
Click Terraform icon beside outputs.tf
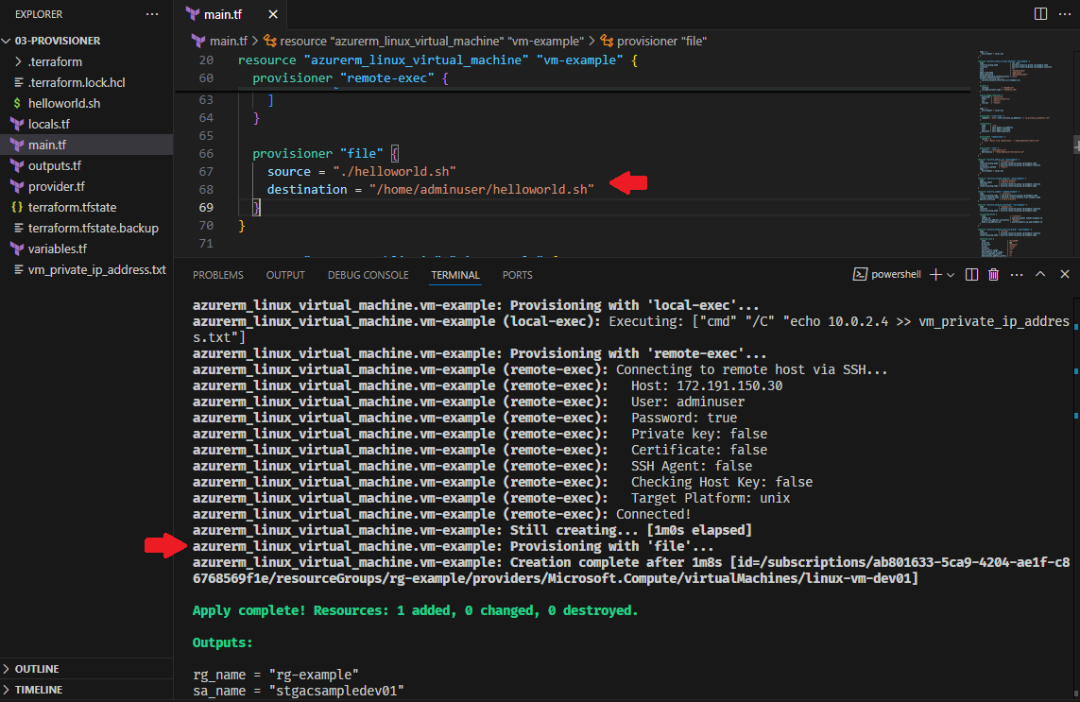17,165
